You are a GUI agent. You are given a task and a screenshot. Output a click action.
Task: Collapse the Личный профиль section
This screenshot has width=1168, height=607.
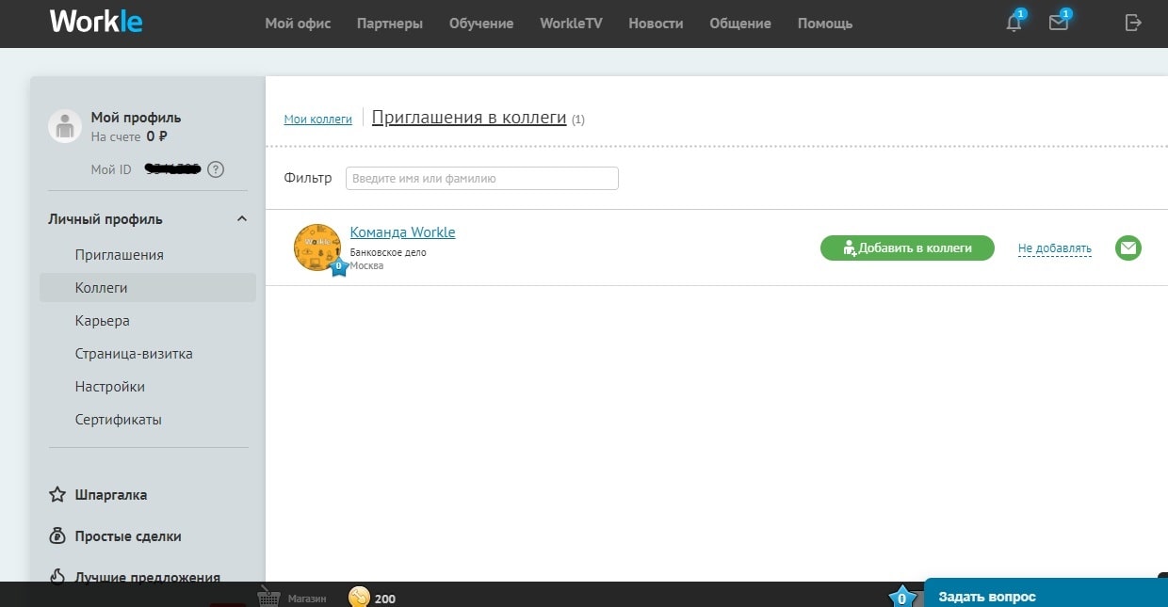coord(241,218)
